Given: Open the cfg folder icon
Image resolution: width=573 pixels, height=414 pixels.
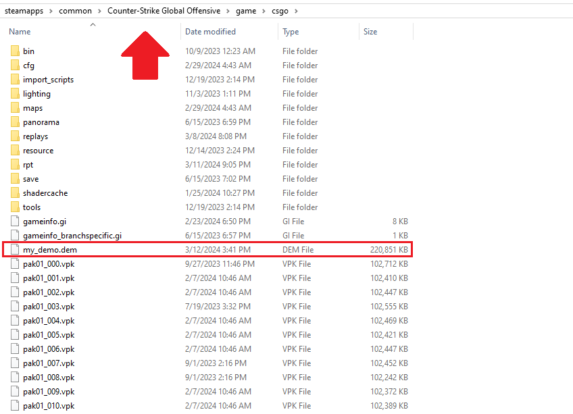Looking at the screenshot, I should (14, 65).
